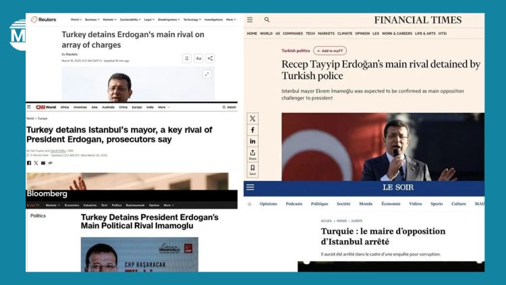Expand Reuters Sustainability dropdown

(130, 20)
